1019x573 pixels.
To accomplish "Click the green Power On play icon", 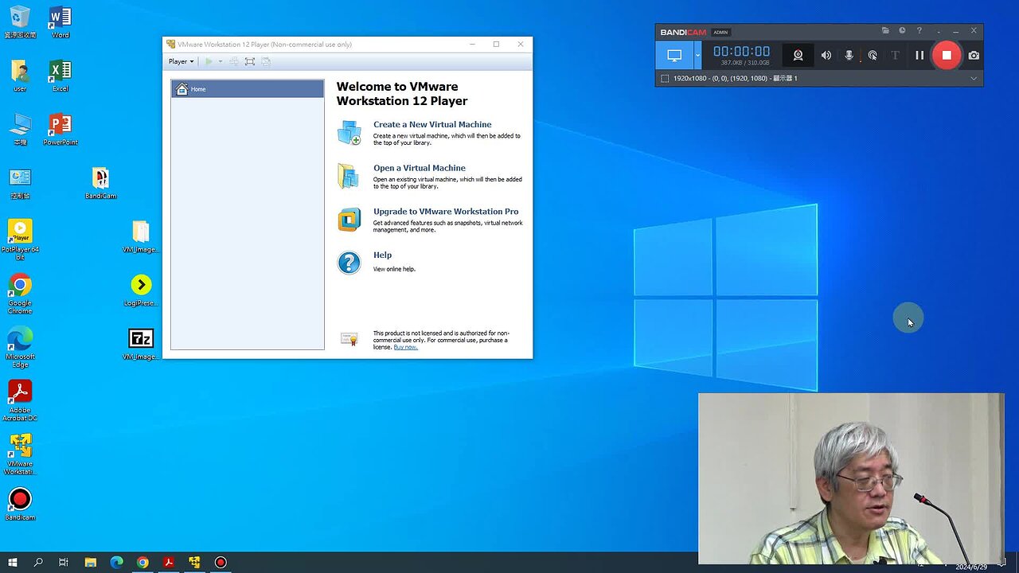I will 209,61.
